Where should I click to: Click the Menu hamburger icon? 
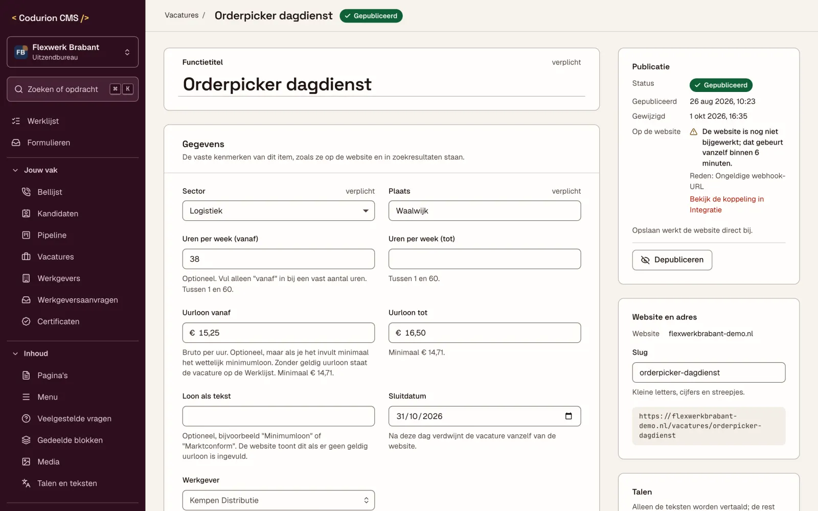pos(26,397)
